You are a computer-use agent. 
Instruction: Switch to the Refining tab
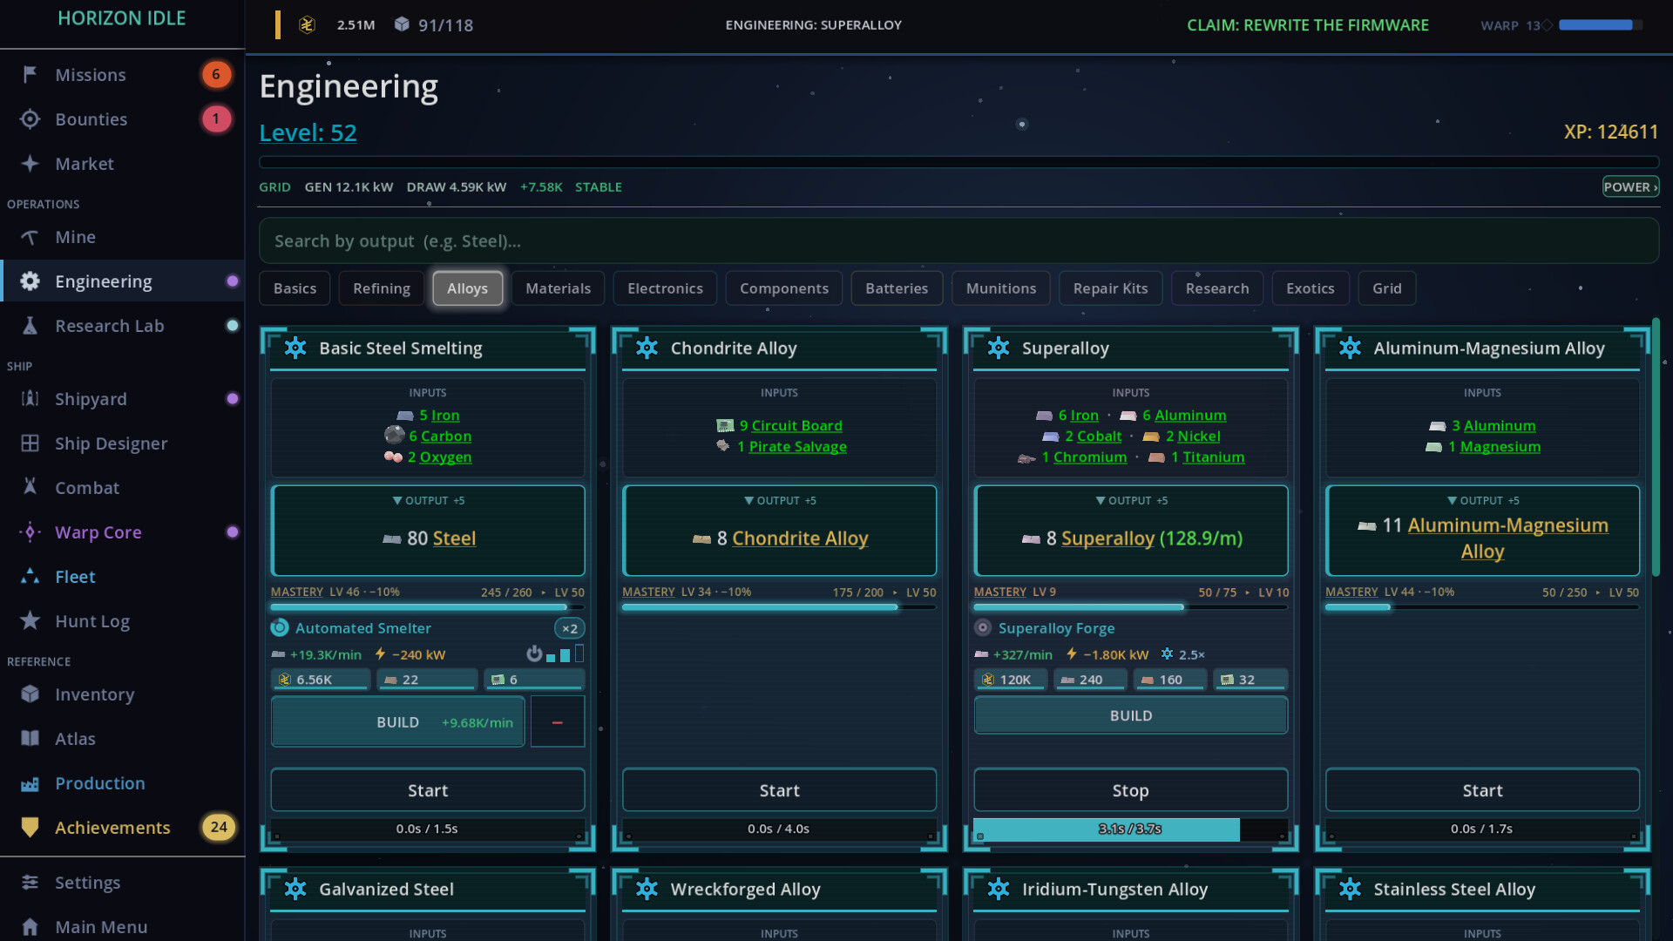tap(382, 288)
